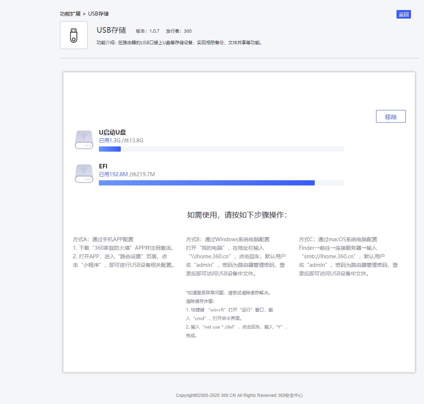This screenshot has height=404, width=424.
Task: Select the EFI drive name label
Action: 103,166
